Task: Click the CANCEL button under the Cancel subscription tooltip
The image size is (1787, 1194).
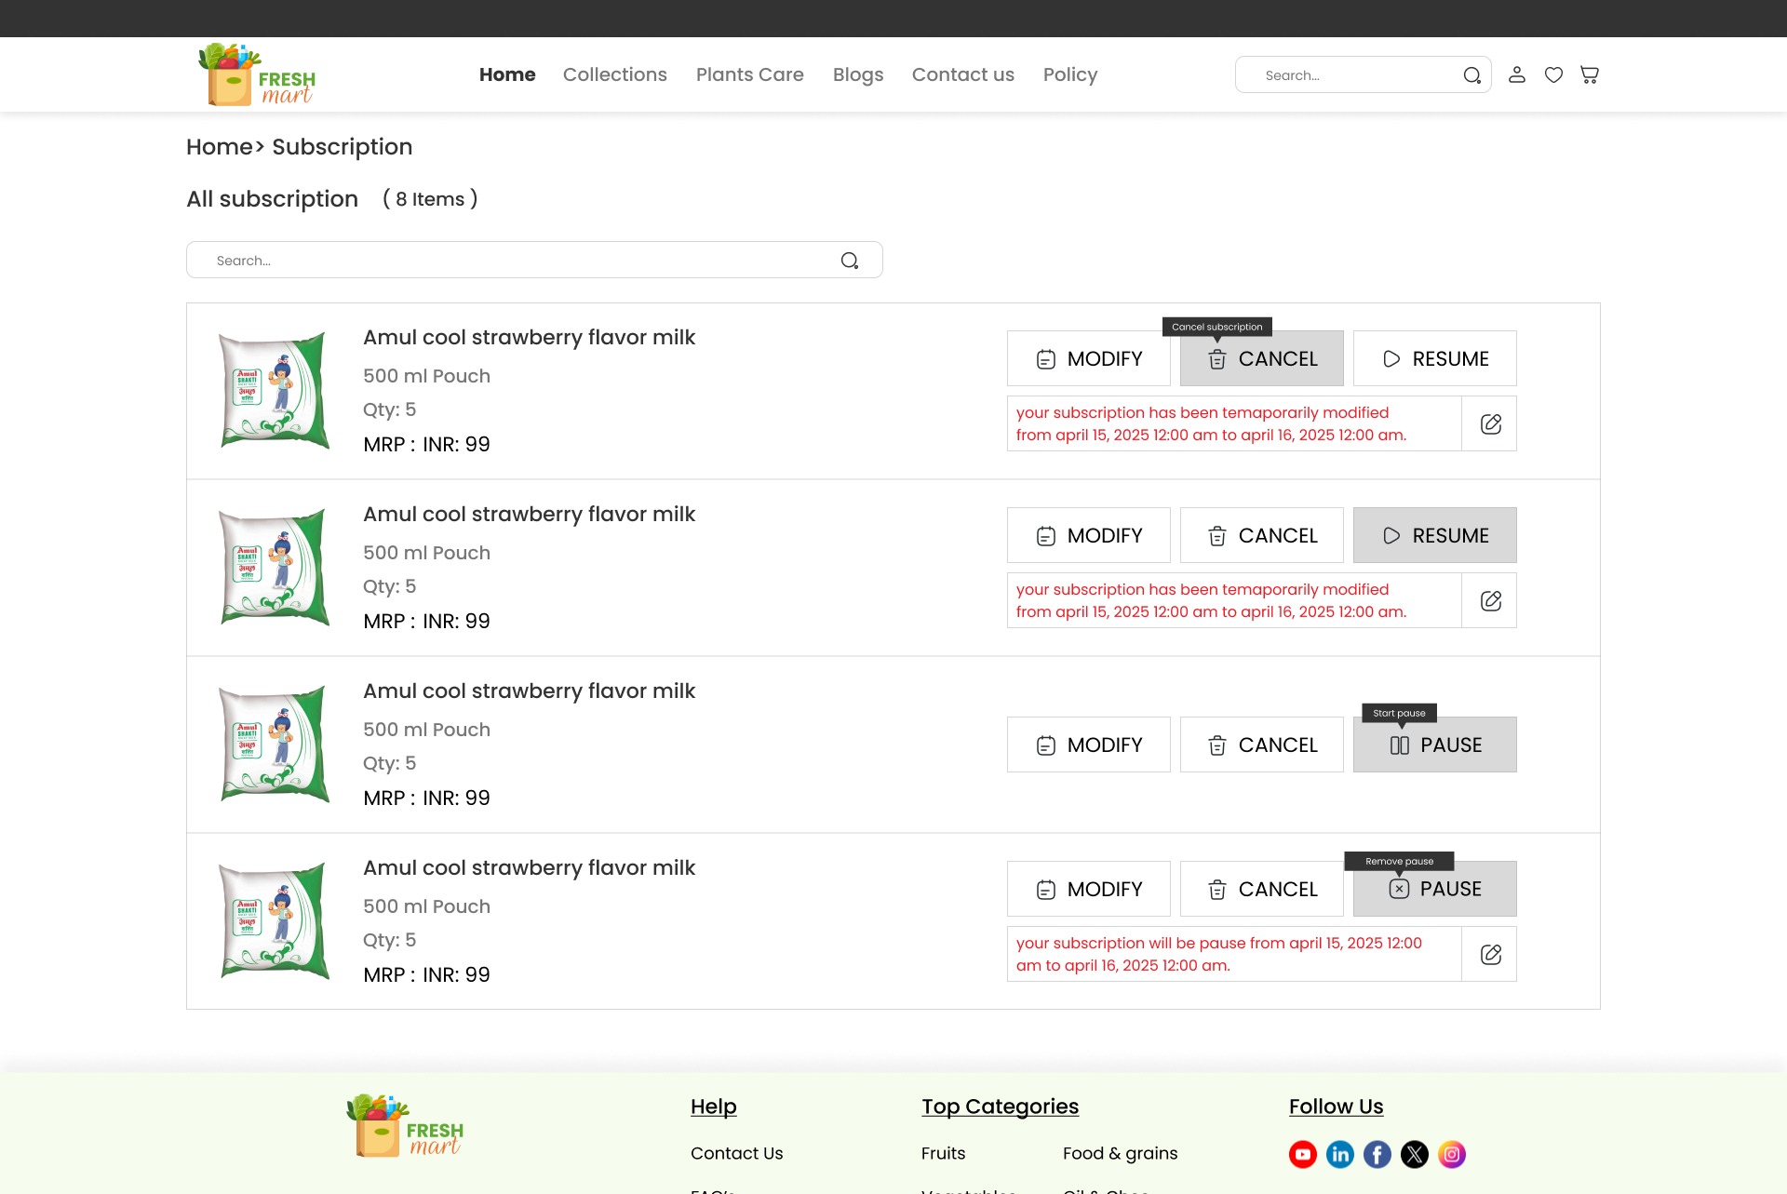Action: coord(1262,358)
